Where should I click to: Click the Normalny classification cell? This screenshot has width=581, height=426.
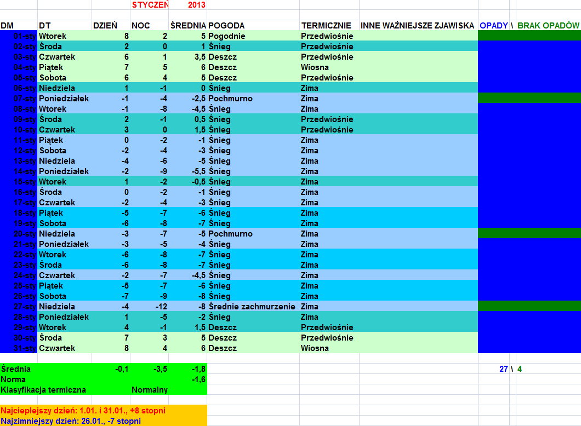(x=149, y=390)
